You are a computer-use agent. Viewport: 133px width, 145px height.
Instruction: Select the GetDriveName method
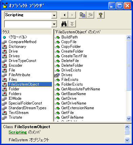pos(74,103)
